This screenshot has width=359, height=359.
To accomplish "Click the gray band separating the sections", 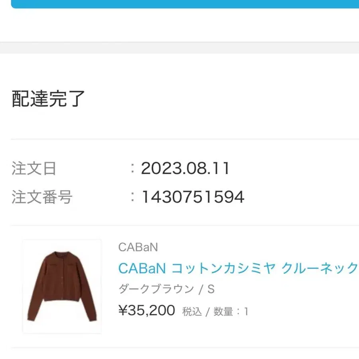I will click(x=179, y=47).
